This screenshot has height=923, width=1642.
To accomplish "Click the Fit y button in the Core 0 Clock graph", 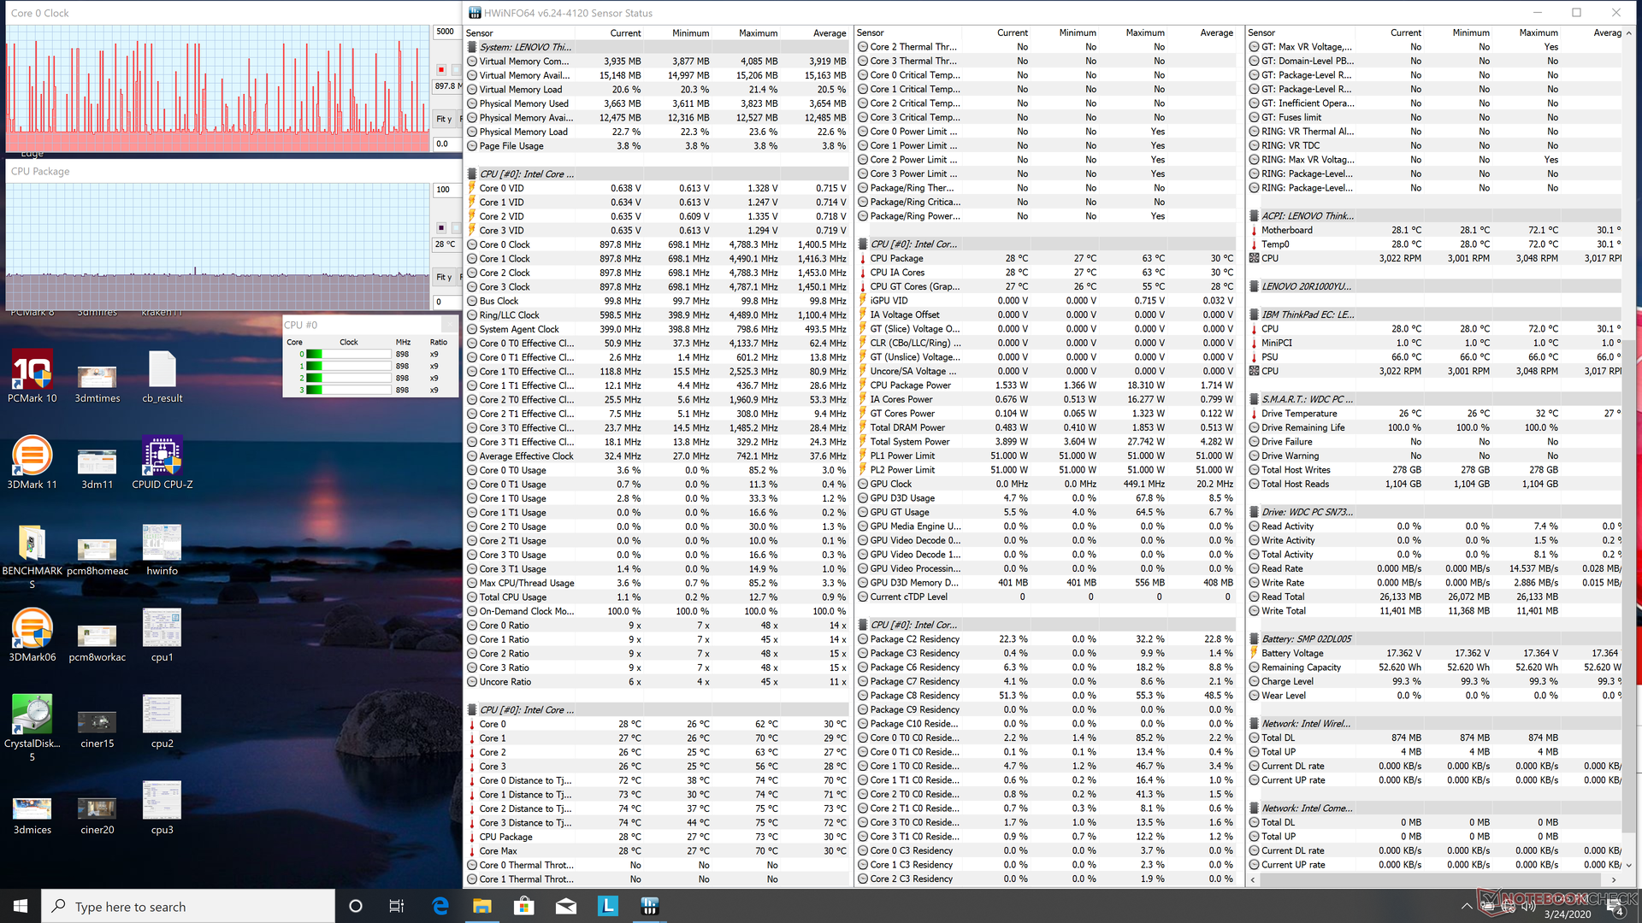I will point(444,119).
